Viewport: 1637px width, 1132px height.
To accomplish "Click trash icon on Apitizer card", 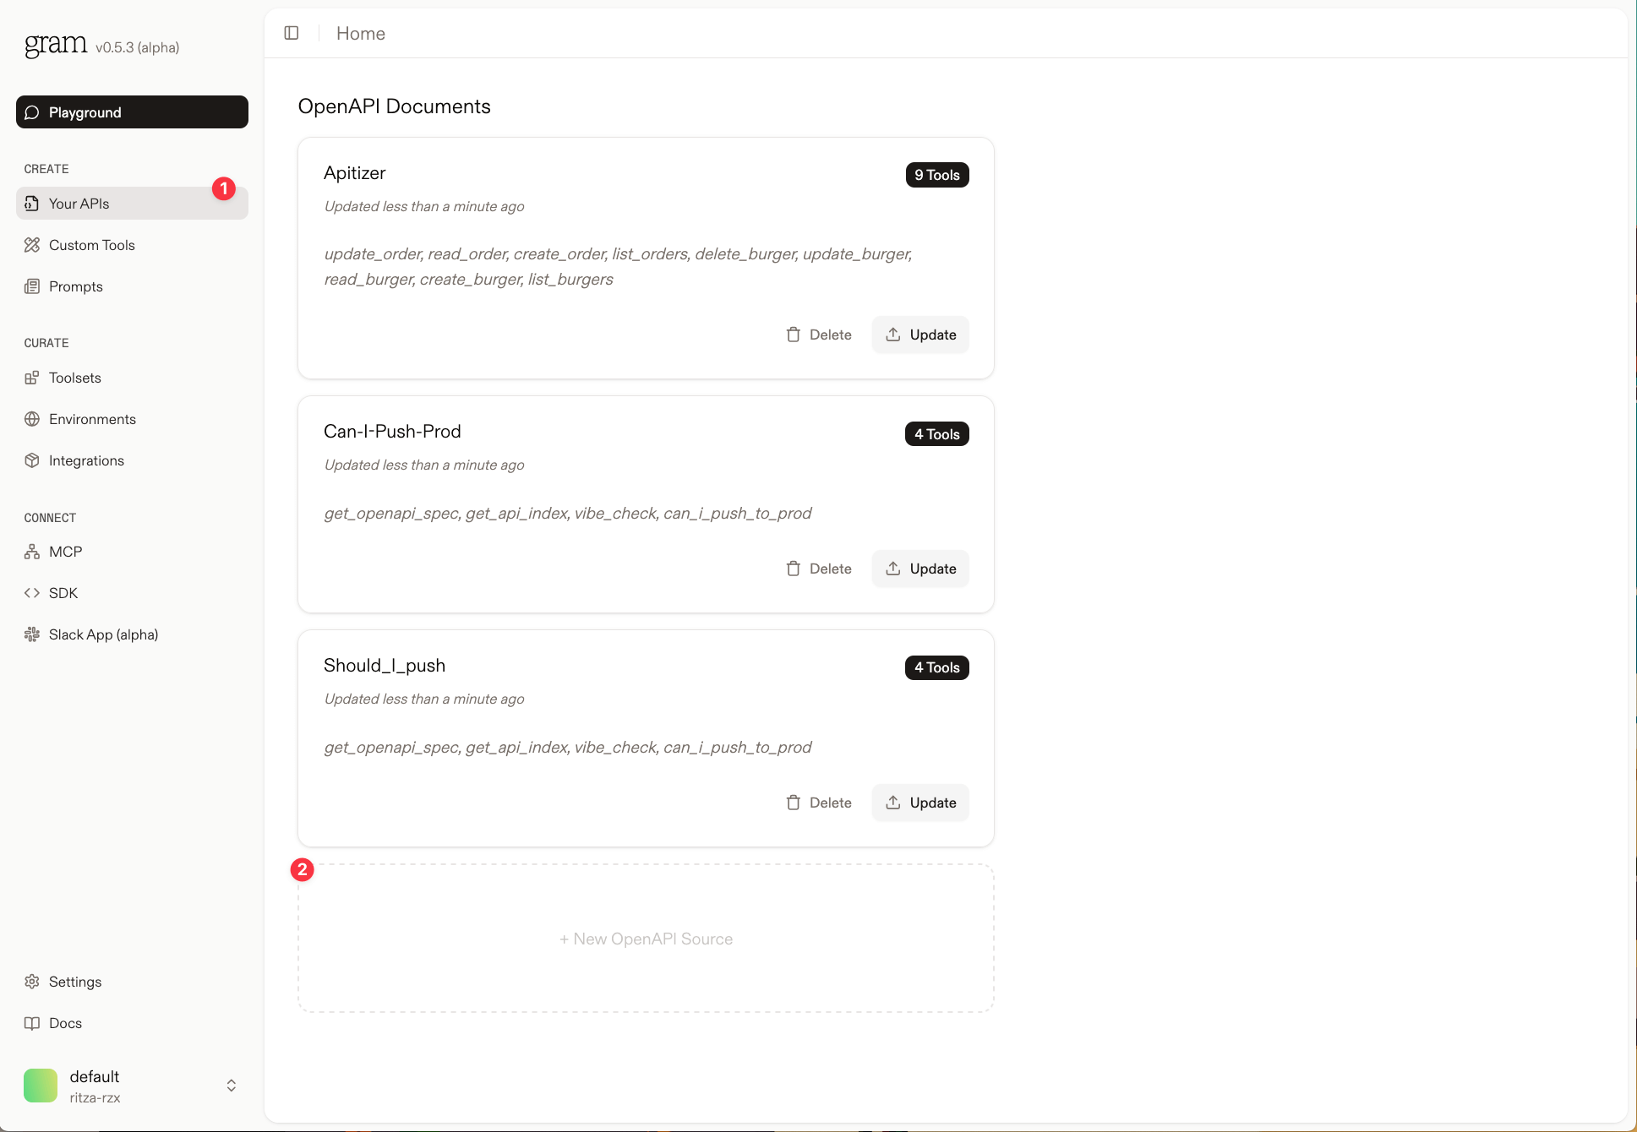I will pos(793,335).
